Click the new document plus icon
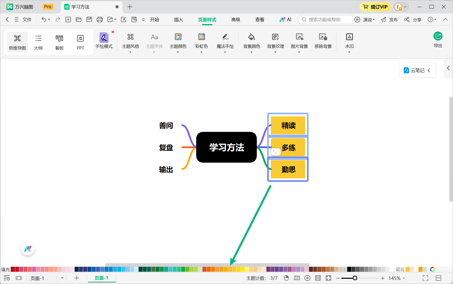 (68, 20)
